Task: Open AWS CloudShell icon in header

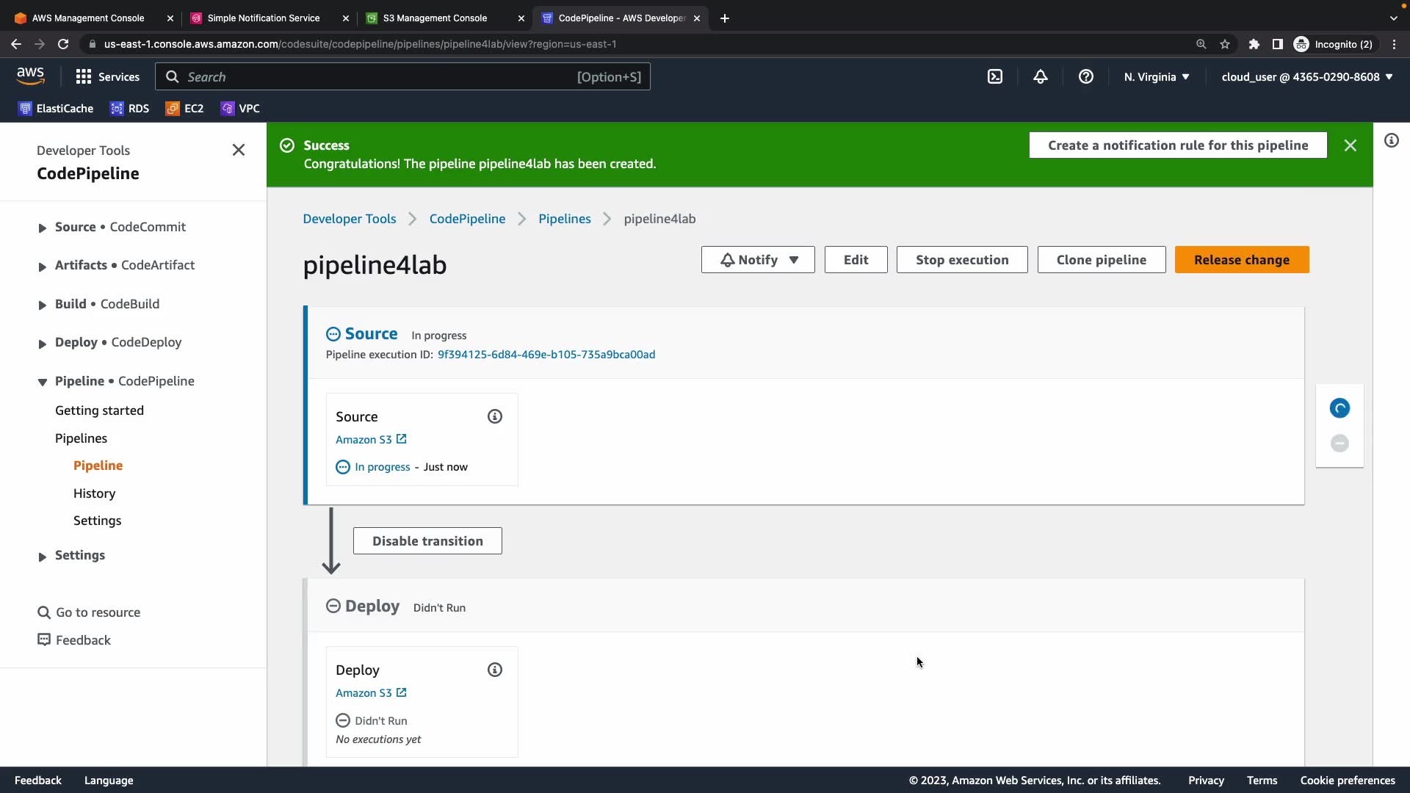Action: (x=995, y=76)
